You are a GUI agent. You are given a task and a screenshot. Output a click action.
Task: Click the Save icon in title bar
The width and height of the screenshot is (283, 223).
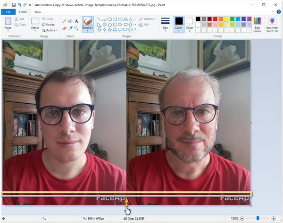[x=14, y=5]
